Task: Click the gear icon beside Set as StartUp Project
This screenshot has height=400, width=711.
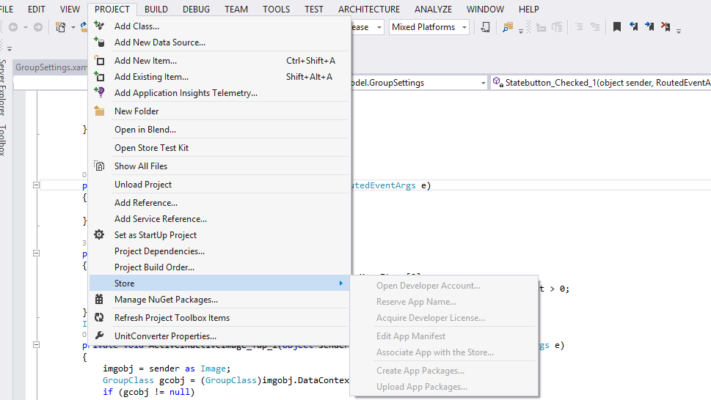Action: (x=100, y=235)
